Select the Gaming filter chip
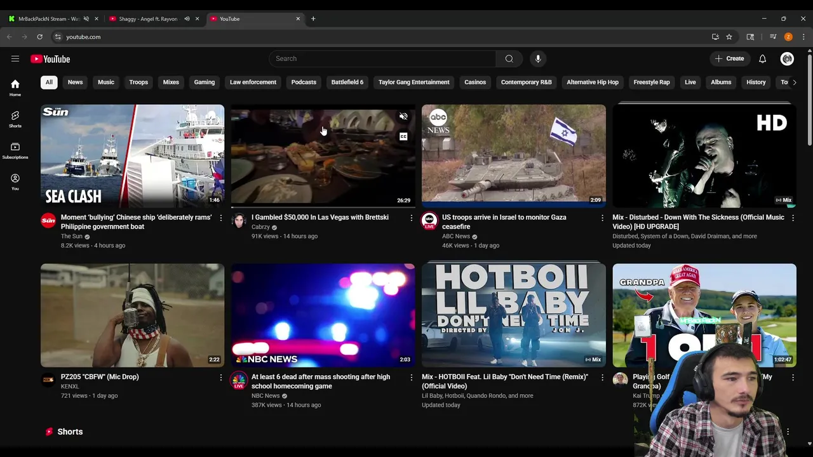Screen dimensions: 813x457 tap(205, 82)
